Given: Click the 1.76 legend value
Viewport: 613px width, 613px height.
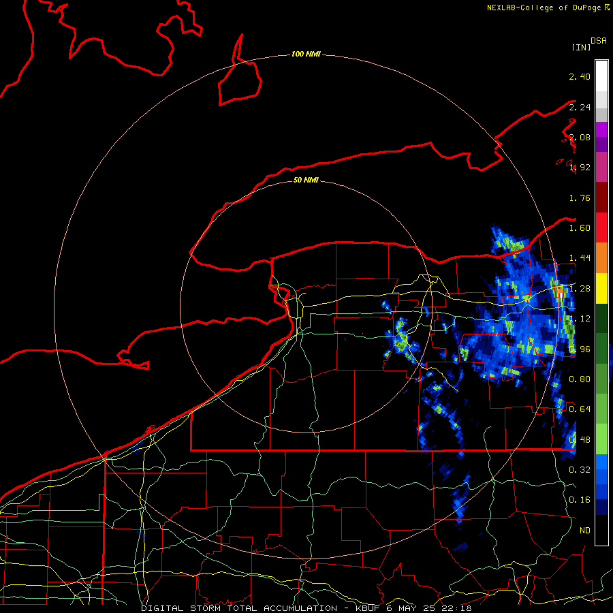Looking at the screenshot, I should [580, 198].
